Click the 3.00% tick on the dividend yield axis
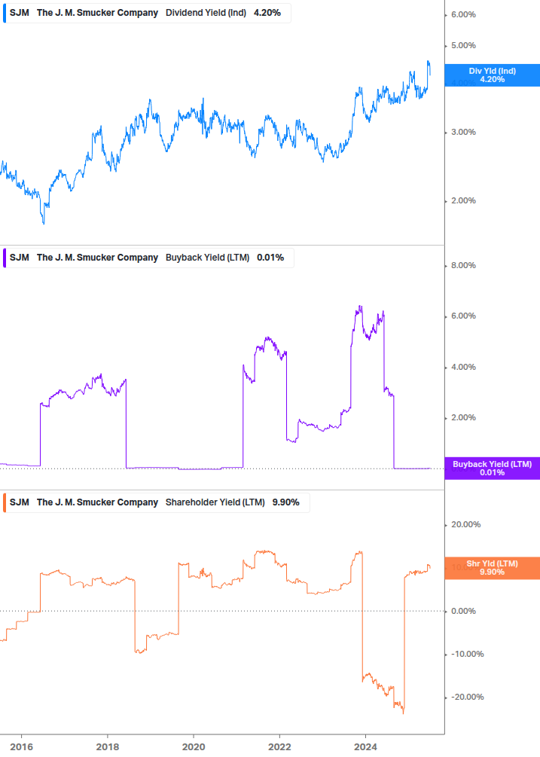This screenshot has height=757, width=540. click(463, 133)
